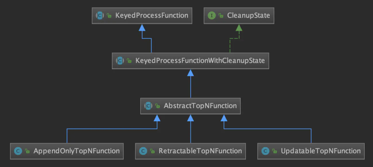The image size is (373, 167).
Task: Select the CleanupState interface node label
Action: coord(248,15)
